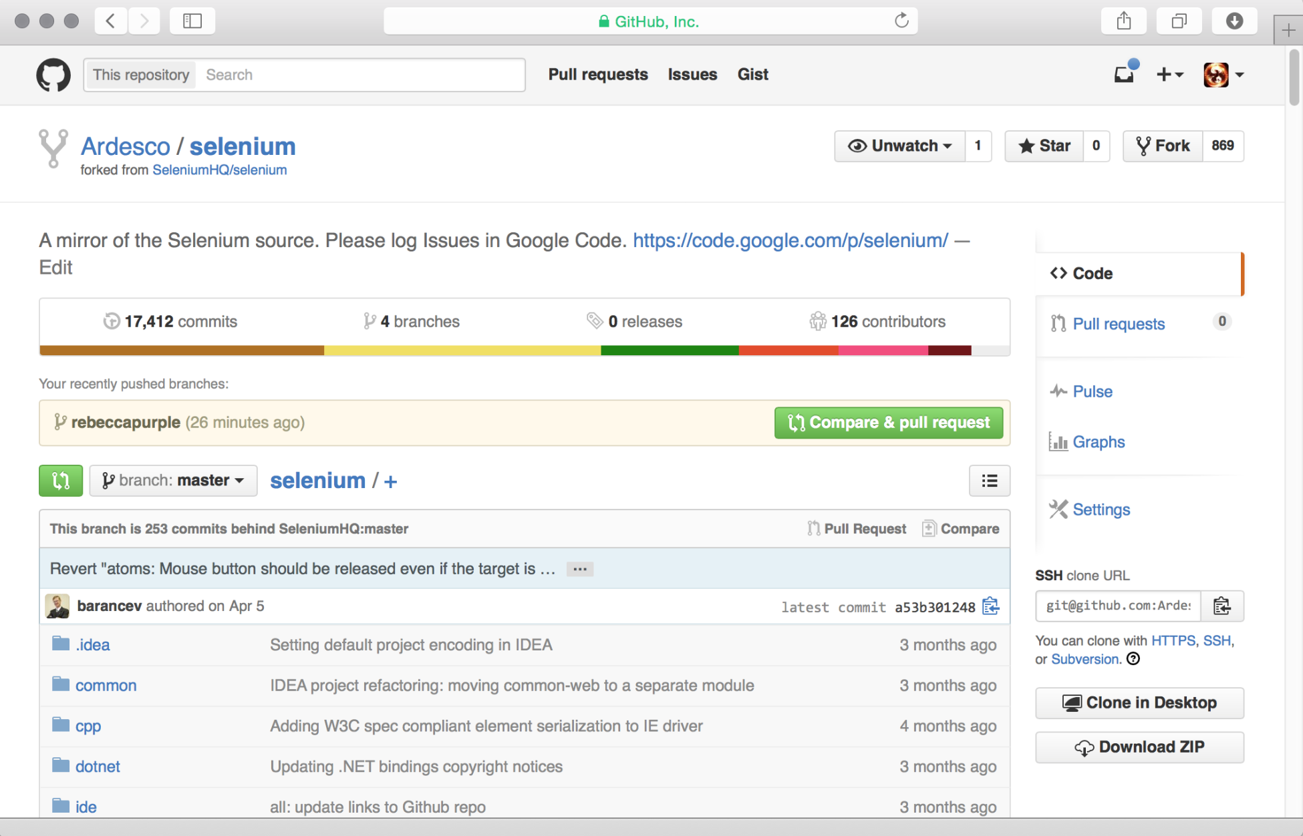Copy the SSH clone URL to clipboard
1303x836 pixels.
point(1222,606)
